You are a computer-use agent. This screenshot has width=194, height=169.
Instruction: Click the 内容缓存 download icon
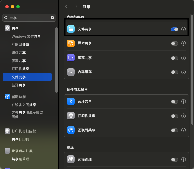coord(71,72)
